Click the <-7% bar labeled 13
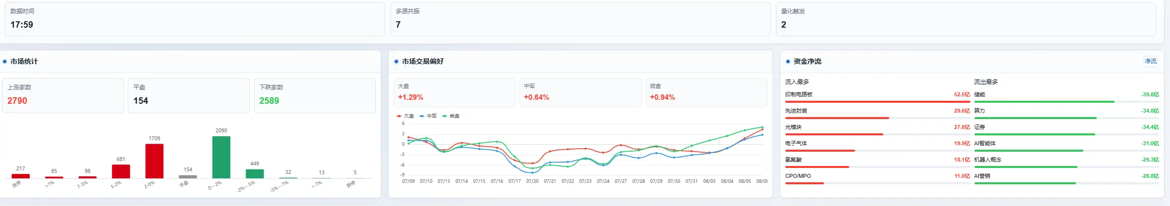 point(321,178)
